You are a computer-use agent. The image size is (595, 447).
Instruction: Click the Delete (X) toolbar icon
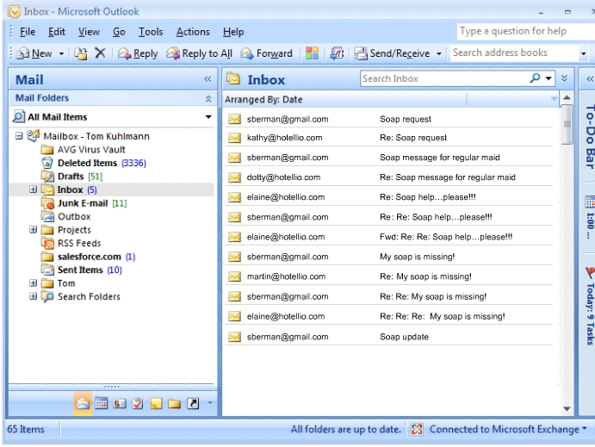pyautogui.click(x=100, y=53)
